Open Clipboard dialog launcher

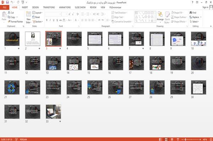coord(23,27)
